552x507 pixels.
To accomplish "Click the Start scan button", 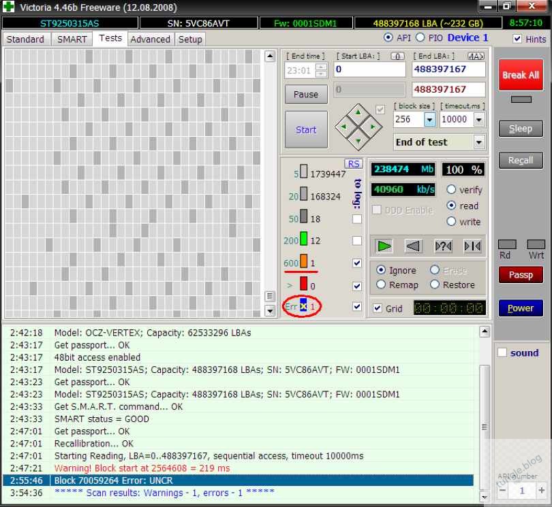I will coord(306,130).
